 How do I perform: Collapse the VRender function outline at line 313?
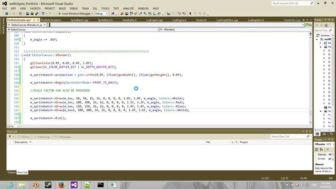[22, 55]
